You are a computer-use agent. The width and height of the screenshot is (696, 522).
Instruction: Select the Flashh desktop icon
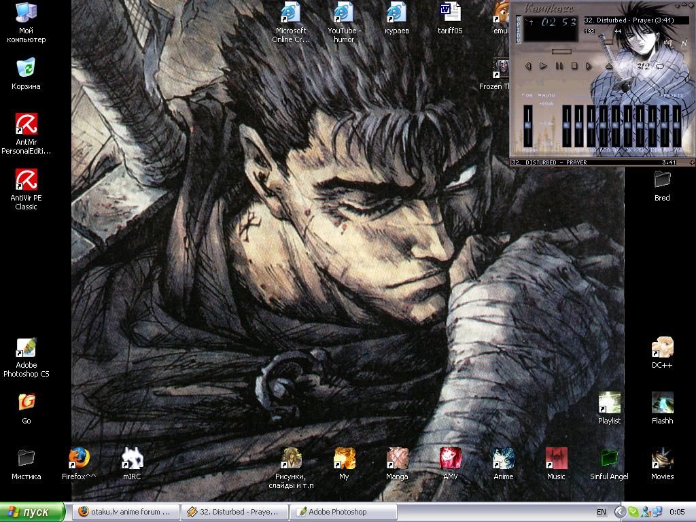[662, 408]
